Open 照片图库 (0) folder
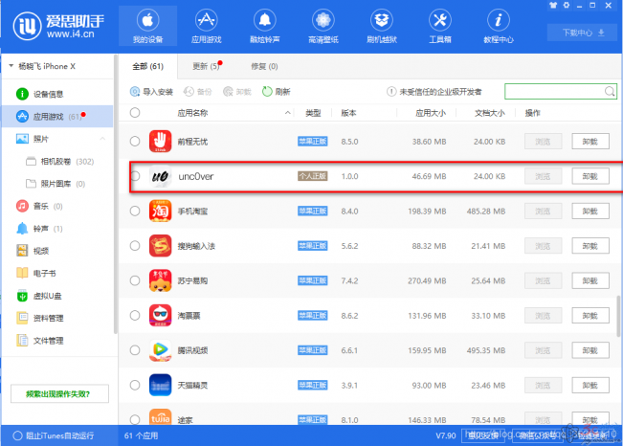 (56, 184)
